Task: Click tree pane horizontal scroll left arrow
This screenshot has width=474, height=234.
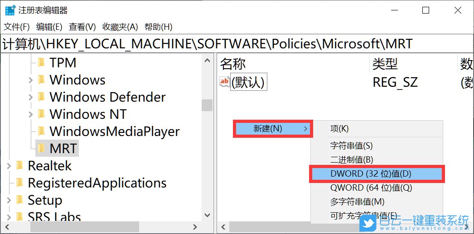Action: [x=7, y=227]
